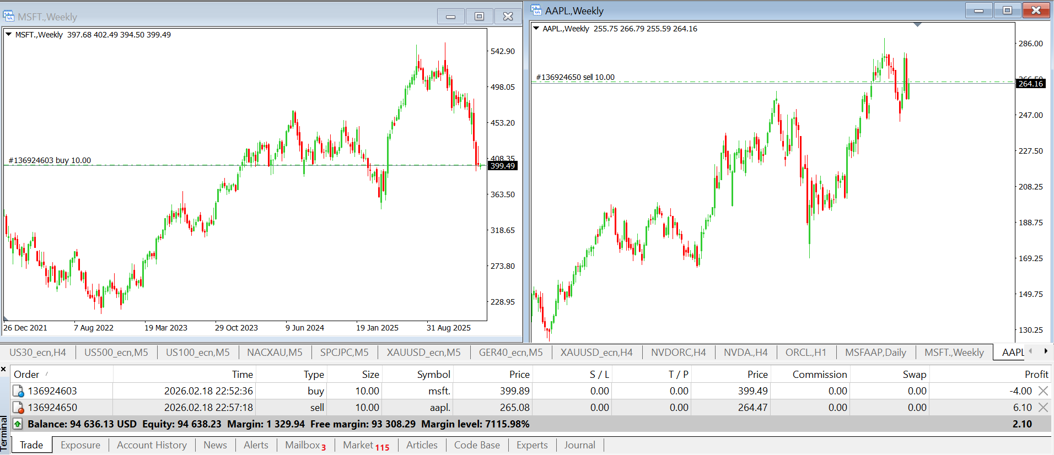Expand the AAPL chart triangle dropdown

[536, 29]
